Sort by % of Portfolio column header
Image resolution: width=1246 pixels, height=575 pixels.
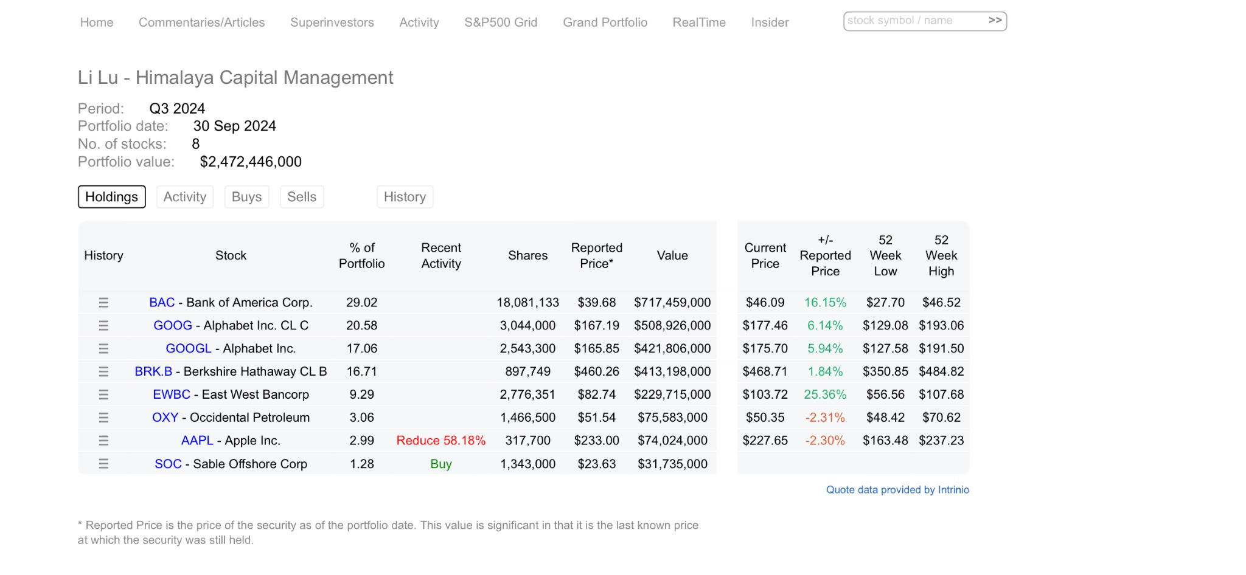click(x=362, y=256)
